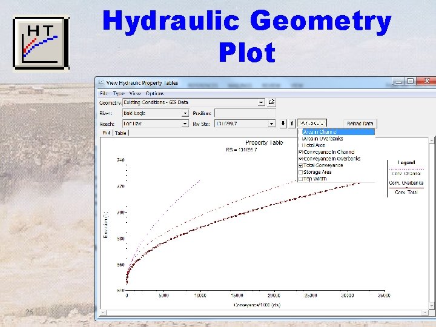Minimize the Hydraulic Property Tables window
This screenshot has width=436, height=327.
[x=399, y=81]
